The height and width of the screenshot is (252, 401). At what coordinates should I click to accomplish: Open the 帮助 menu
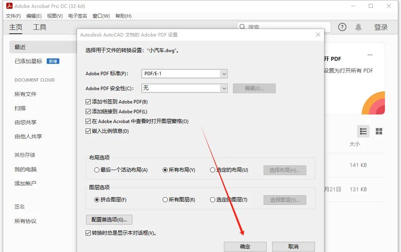tap(124, 16)
